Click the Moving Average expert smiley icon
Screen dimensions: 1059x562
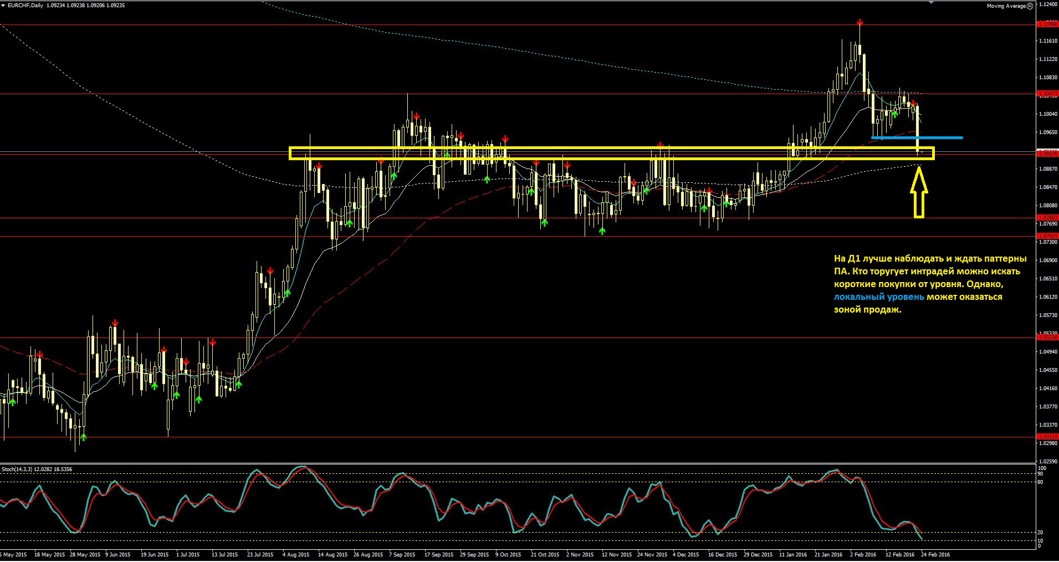tap(1030, 6)
